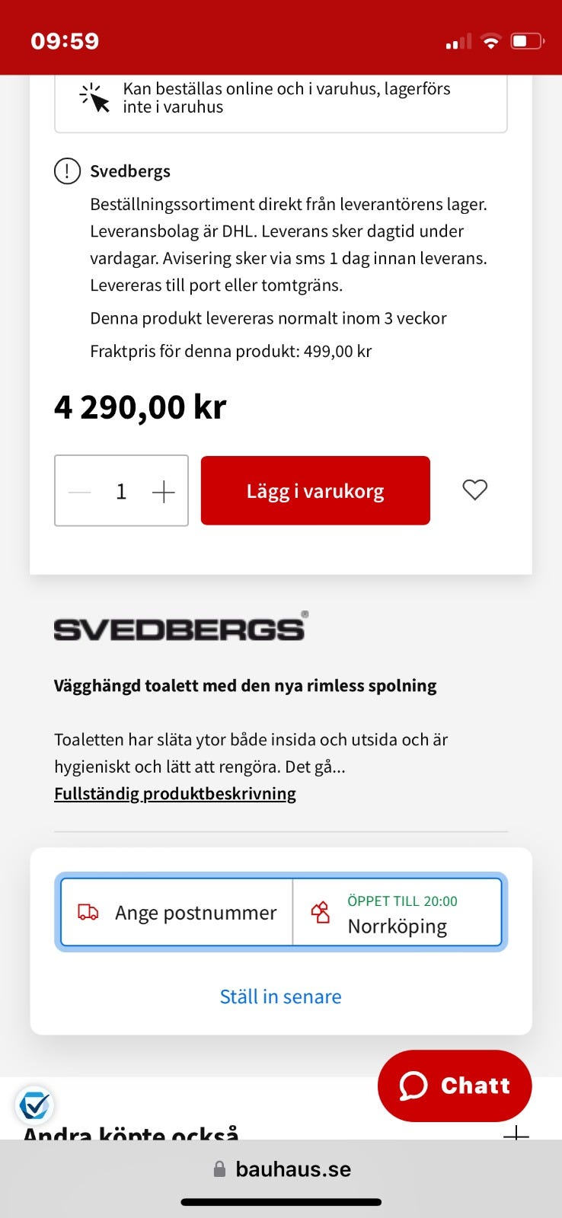This screenshot has width=562, height=1218.
Task: Click the info exclamation icon beside Svedbergs
Action: (x=67, y=171)
